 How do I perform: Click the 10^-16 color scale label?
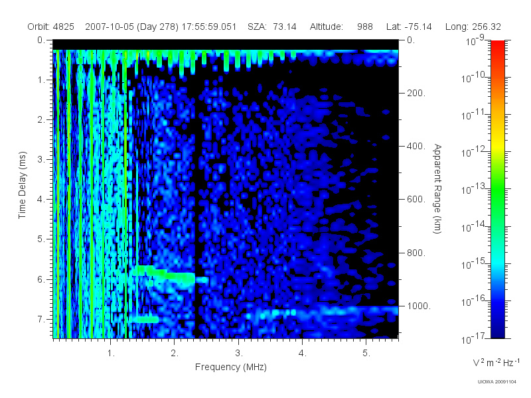(475, 302)
